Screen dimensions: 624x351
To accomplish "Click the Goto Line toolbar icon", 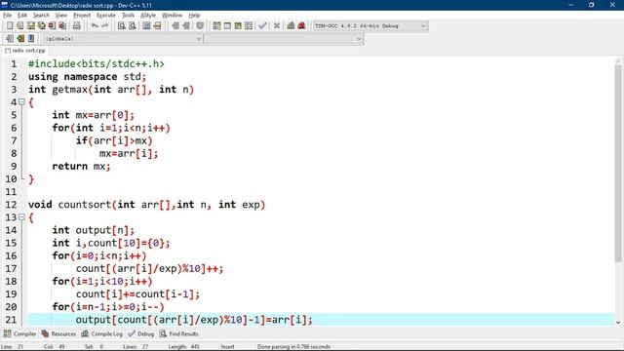I will pos(157,26).
